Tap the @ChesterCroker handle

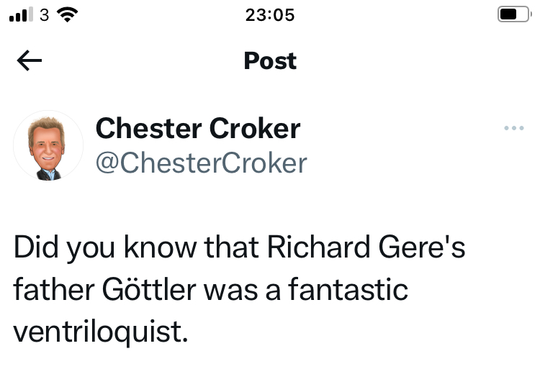coord(201,163)
